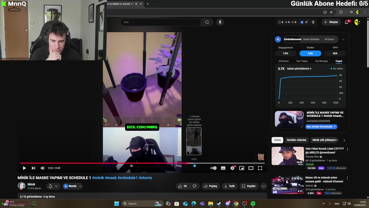369x208 pixels.
Task: Open the #mask hashtag link
Action: click(111, 178)
